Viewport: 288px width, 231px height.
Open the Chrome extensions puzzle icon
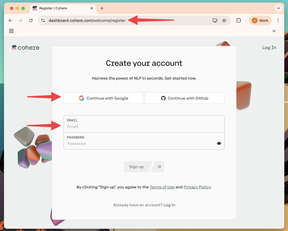238,20
